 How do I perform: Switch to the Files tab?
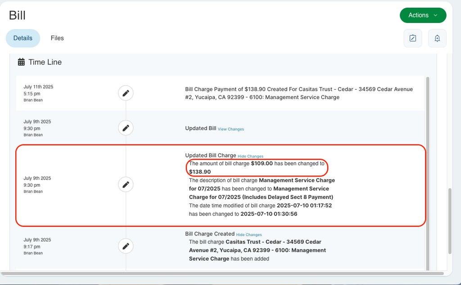[x=57, y=38]
